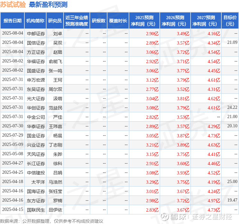This screenshot has height=224, width=239.
Task: Click analyst name 俞能飞
Action: [x=55, y=61]
